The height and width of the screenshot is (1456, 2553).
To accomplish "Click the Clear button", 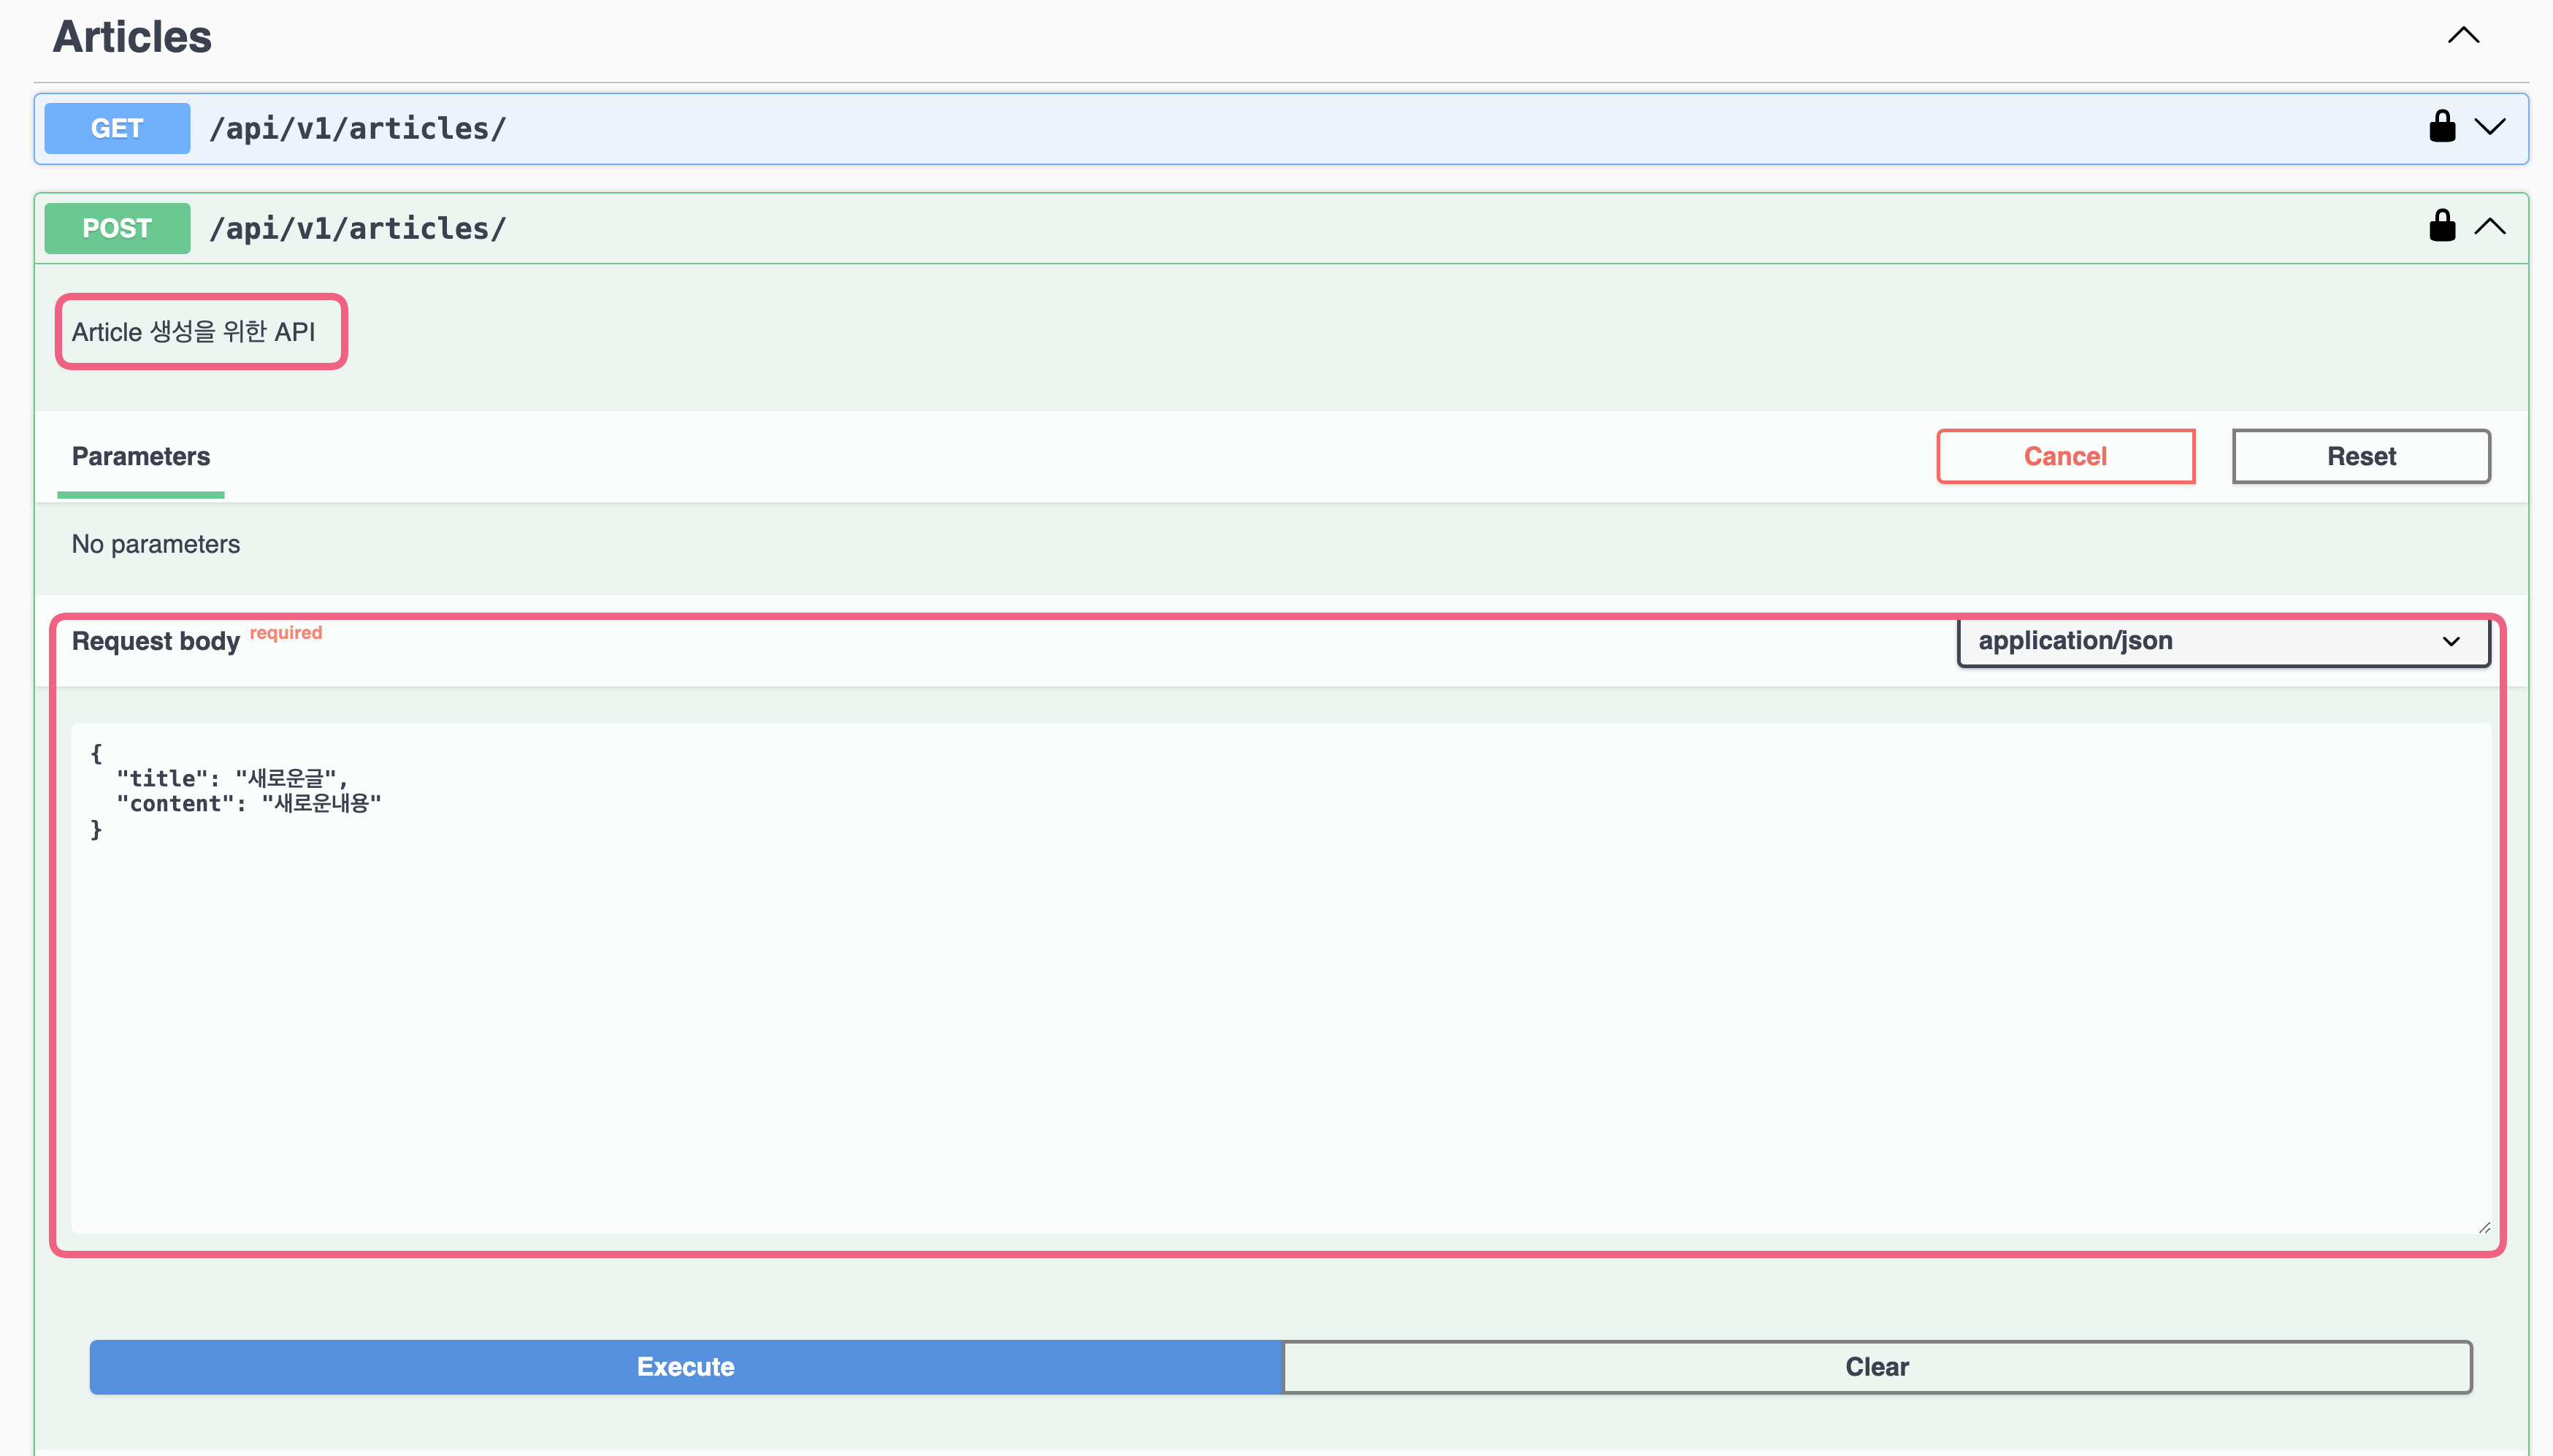I will click(x=1876, y=1366).
